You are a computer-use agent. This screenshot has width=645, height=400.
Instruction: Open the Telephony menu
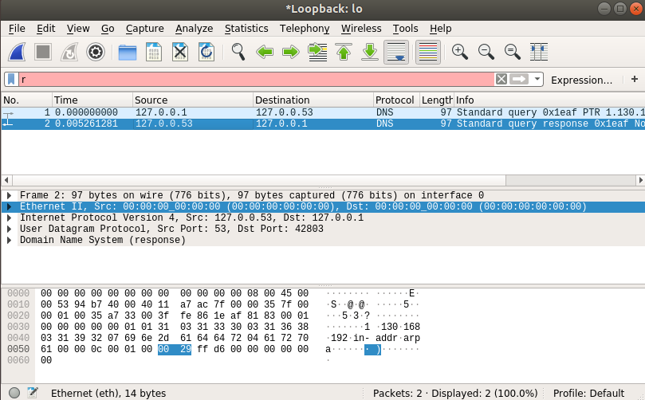click(x=305, y=29)
